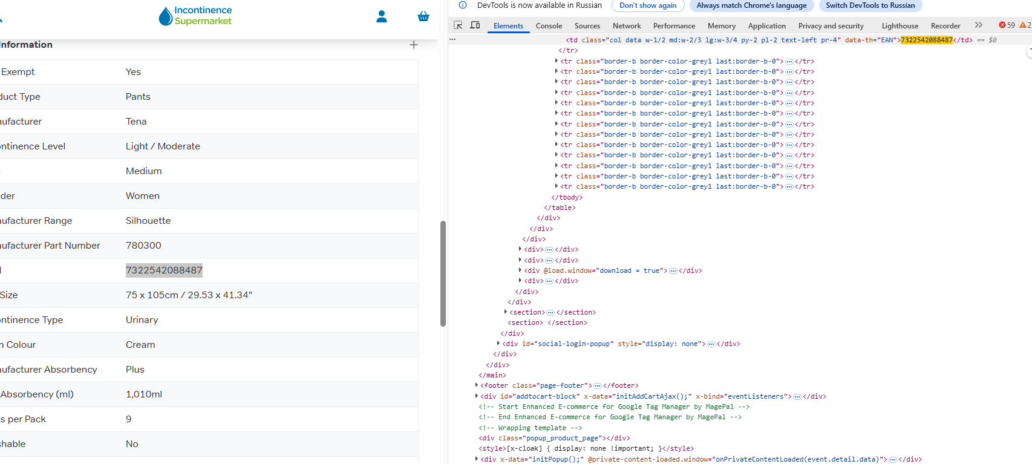Click the Medium size value

pyautogui.click(x=144, y=171)
